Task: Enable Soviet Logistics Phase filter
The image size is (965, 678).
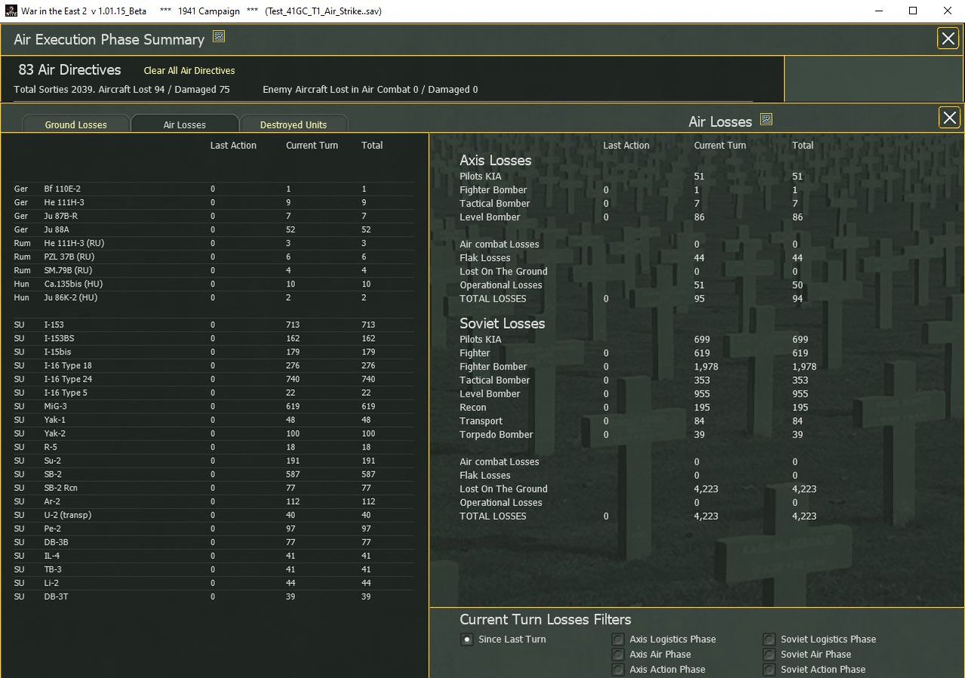Action: 769,640
